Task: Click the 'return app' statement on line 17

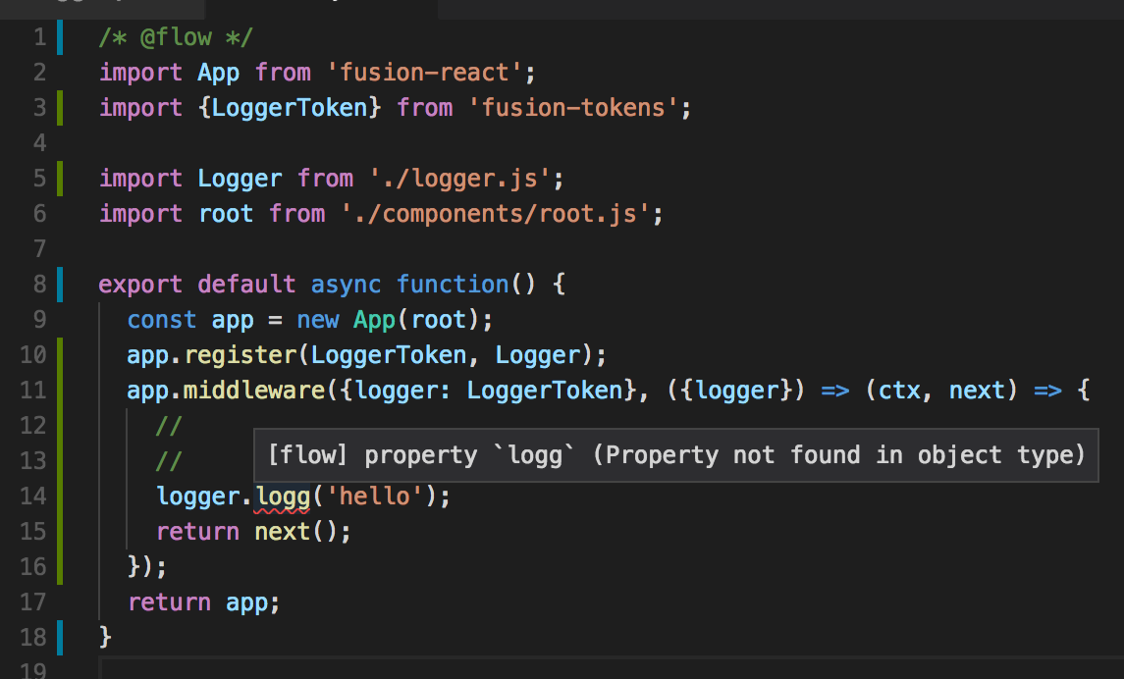Action: click(x=203, y=602)
